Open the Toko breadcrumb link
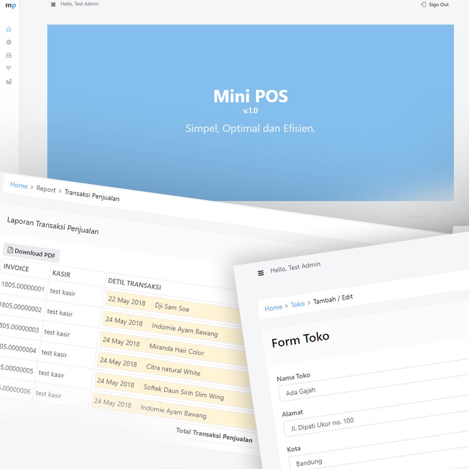 pos(298,304)
